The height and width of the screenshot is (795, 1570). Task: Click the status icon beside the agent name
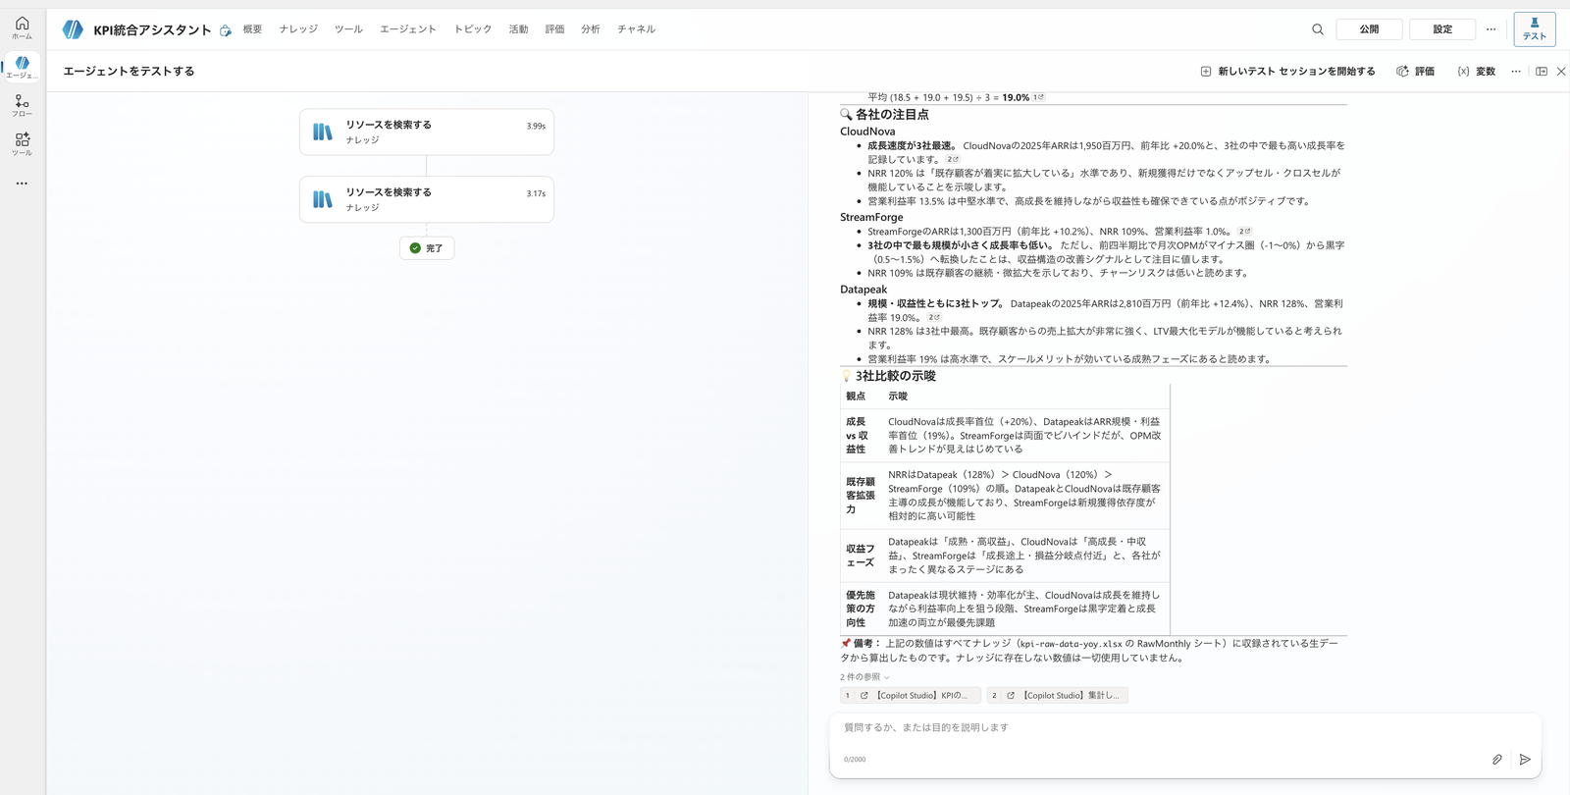click(x=226, y=30)
